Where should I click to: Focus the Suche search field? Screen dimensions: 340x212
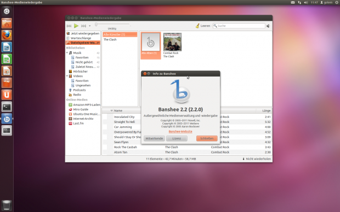click(239, 26)
